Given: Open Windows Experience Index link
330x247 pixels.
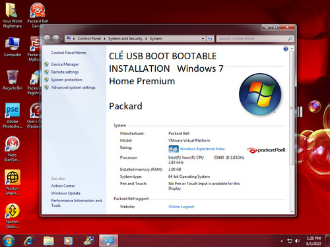Looking at the screenshot, I should [202, 149].
